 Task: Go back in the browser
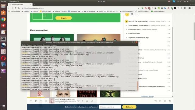[x=9, y=8]
